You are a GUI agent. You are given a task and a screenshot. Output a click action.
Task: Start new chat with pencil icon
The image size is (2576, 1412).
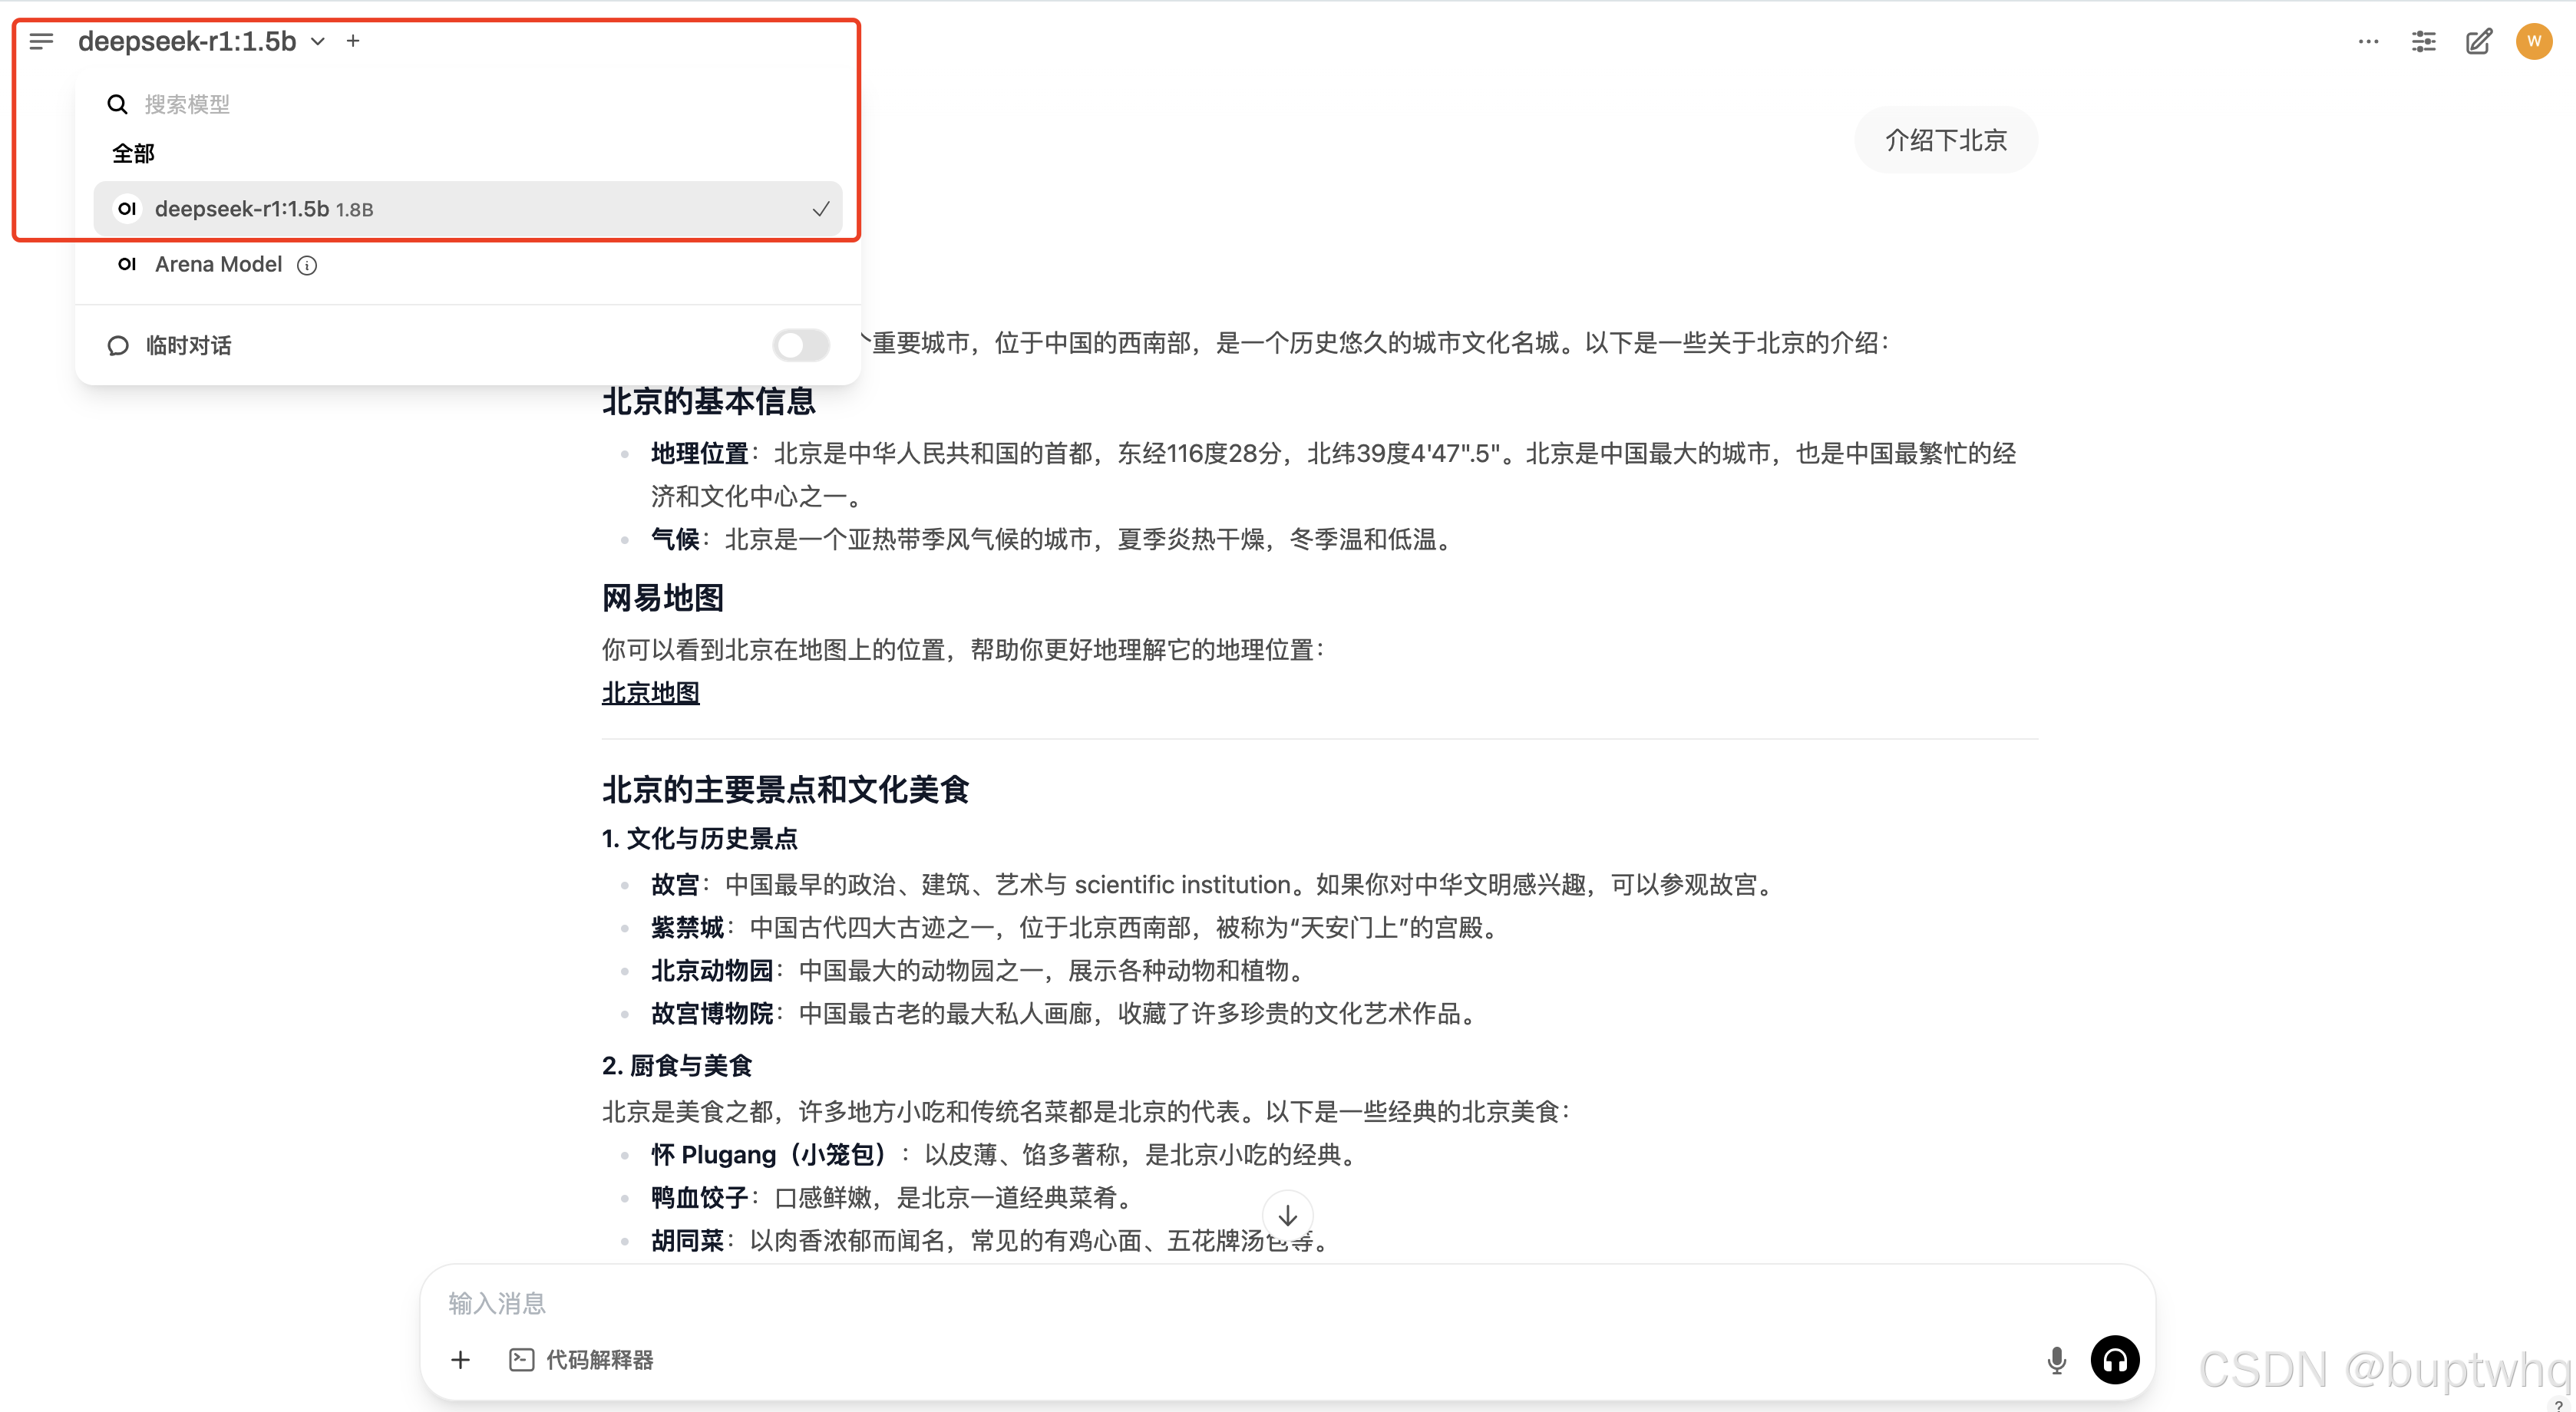coord(2479,41)
